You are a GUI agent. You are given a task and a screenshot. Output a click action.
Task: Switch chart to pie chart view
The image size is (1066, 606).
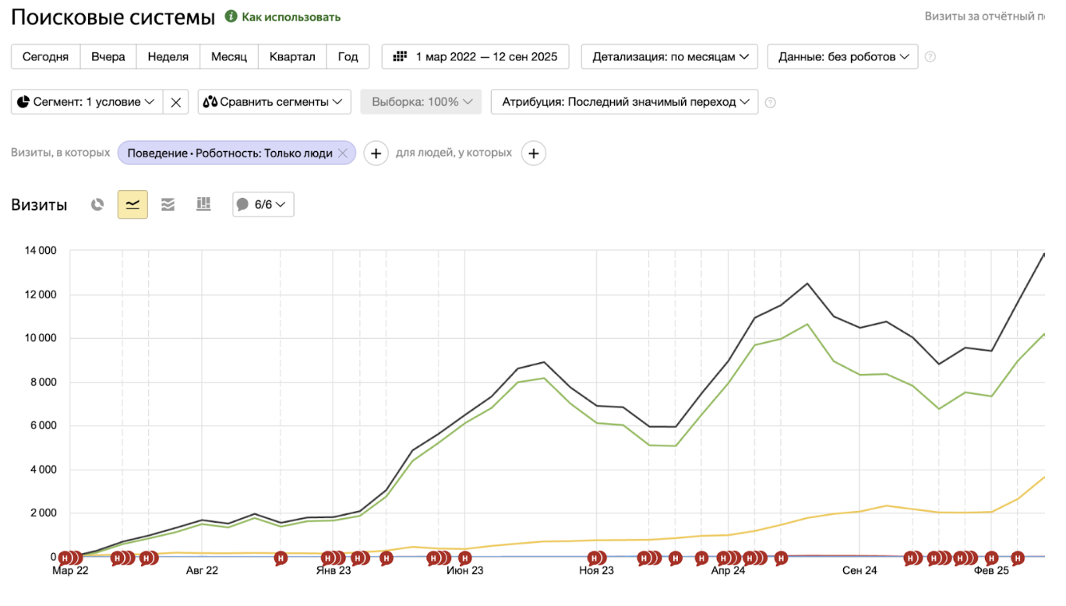pyautogui.click(x=97, y=204)
